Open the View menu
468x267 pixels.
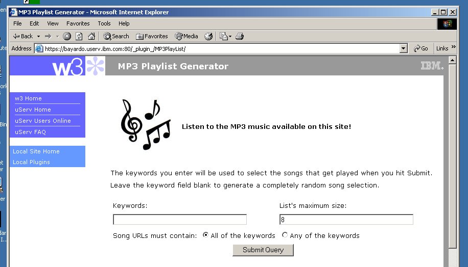53,23
